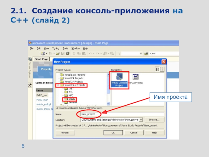Select Visual C++ Projects folder
This screenshot has height=157, width=209.
coord(73,85)
